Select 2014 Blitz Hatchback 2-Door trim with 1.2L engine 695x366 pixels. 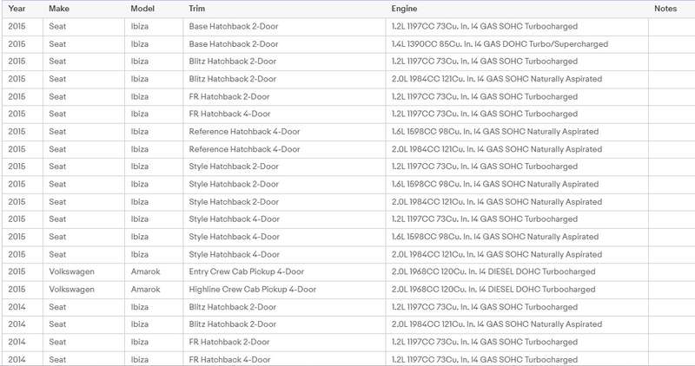click(x=284, y=307)
